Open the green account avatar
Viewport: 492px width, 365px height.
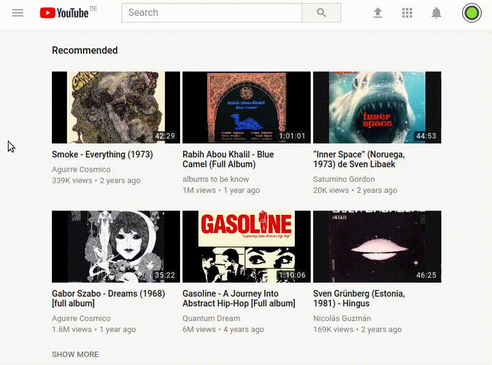point(471,13)
